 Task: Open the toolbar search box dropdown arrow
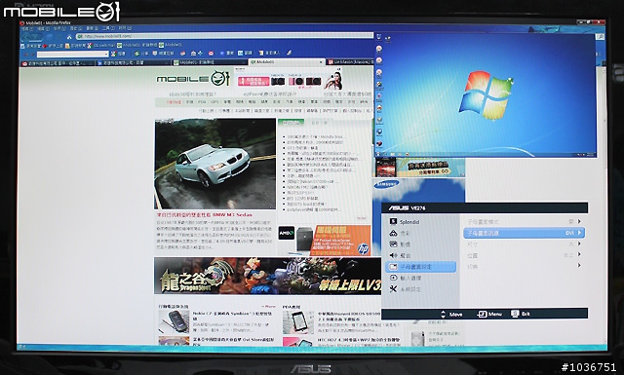tap(106, 54)
